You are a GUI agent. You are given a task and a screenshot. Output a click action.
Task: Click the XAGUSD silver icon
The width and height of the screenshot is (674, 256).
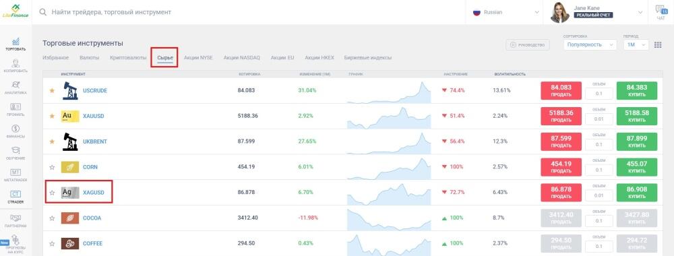coord(70,193)
